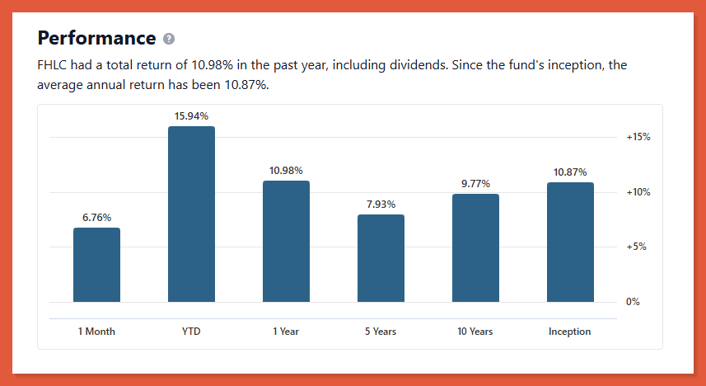This screenshot has width=706, height=386.
Task: Click the 1 Month axis label
Action: [x=96, y=332]
